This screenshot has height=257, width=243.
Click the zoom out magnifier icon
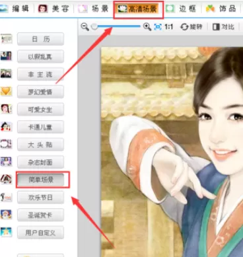tap(85, 27)
